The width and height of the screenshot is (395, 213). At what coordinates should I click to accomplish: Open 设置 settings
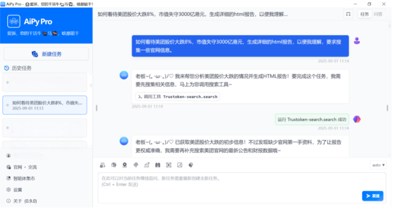tap(18, 190)
